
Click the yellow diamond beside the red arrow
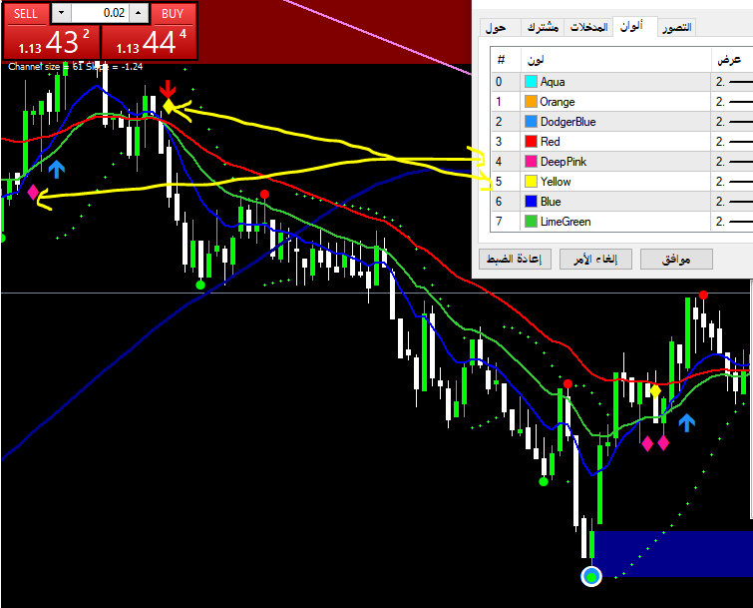(x=169, y=106)
